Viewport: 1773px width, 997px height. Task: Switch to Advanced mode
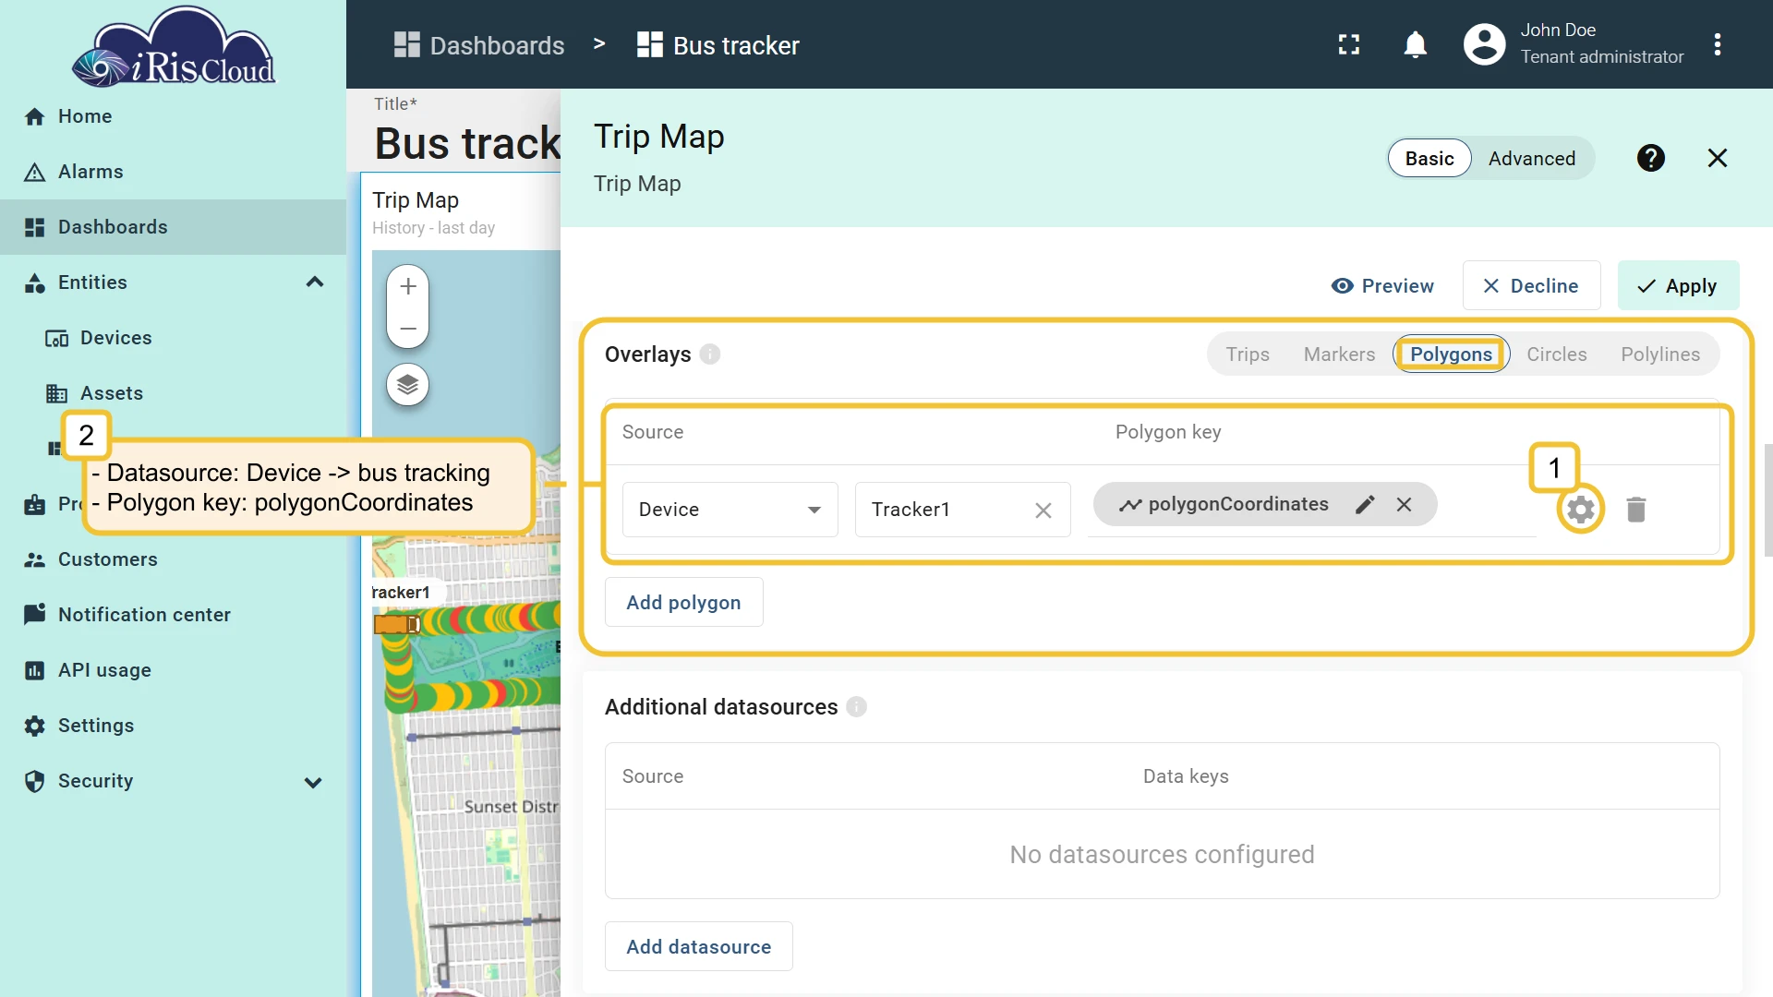[x=1531, y=159]
